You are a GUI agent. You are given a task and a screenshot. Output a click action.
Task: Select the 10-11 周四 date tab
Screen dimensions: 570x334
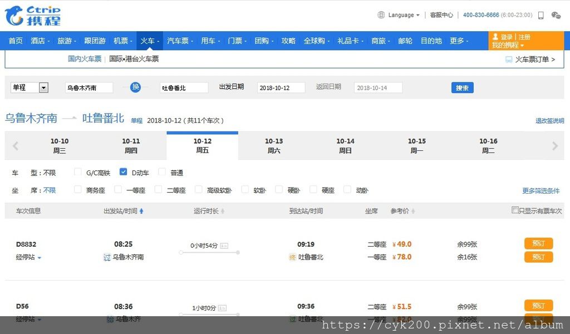pyautogui.click(x=131, y=146)
